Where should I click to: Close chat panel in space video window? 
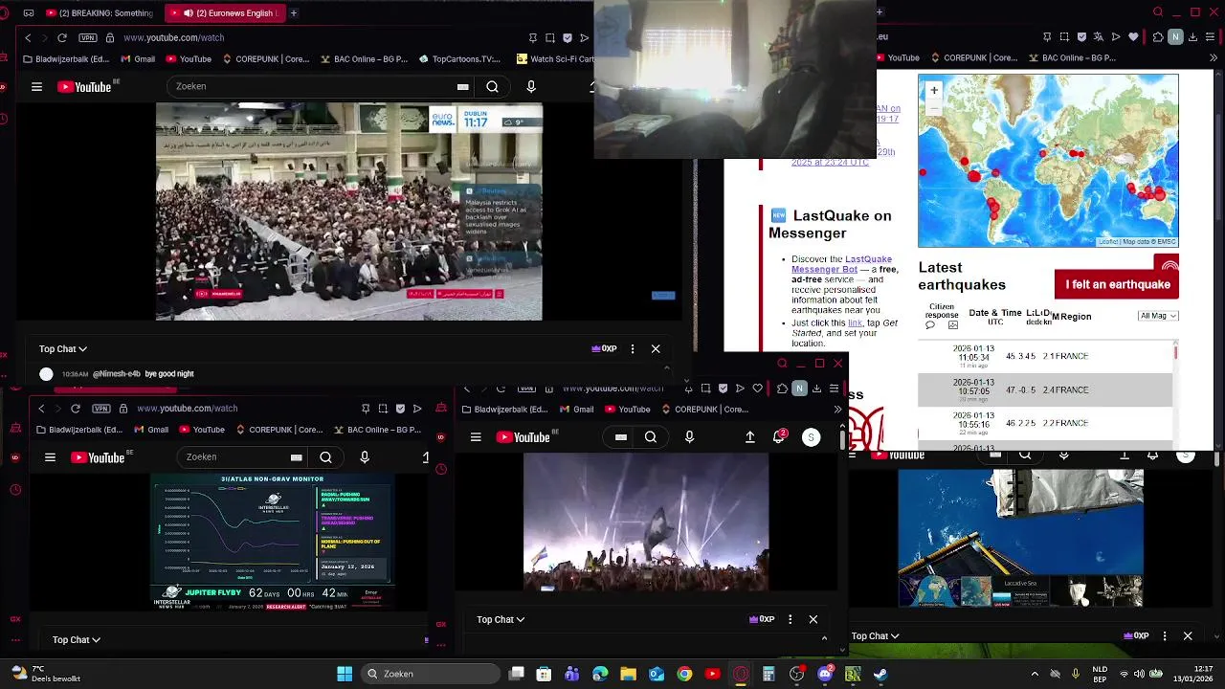point(1188,635)
